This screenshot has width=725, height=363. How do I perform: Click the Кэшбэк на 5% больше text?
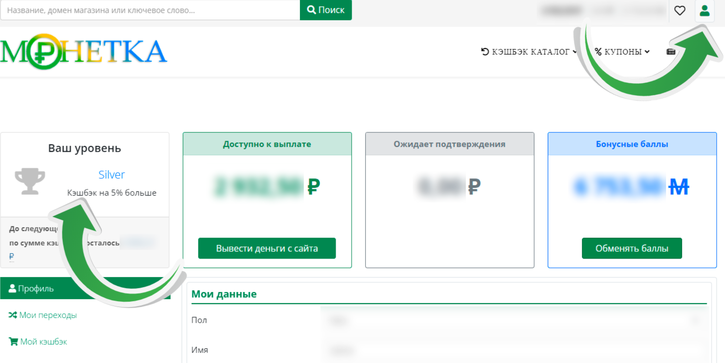point(112,193)
